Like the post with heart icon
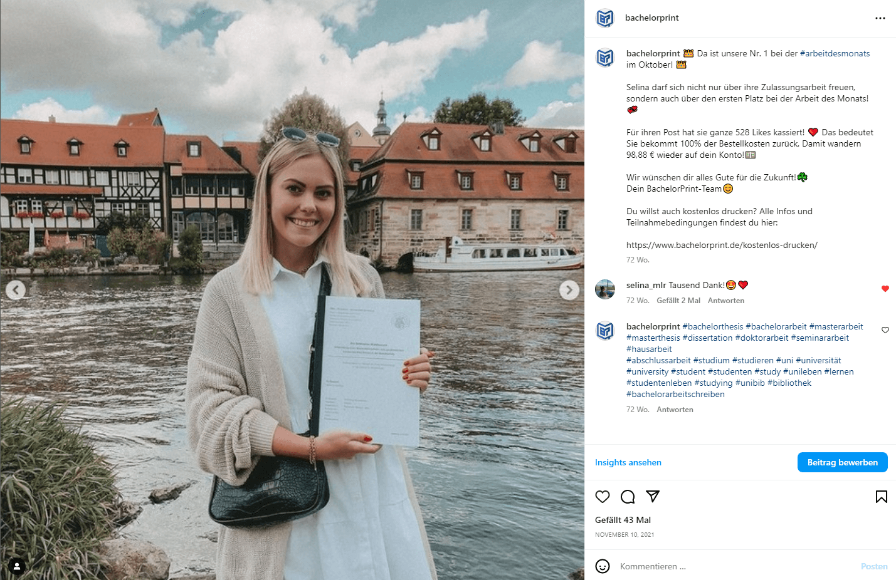The width and height of the screenshot is (896, 580). [x=603, y=497]
